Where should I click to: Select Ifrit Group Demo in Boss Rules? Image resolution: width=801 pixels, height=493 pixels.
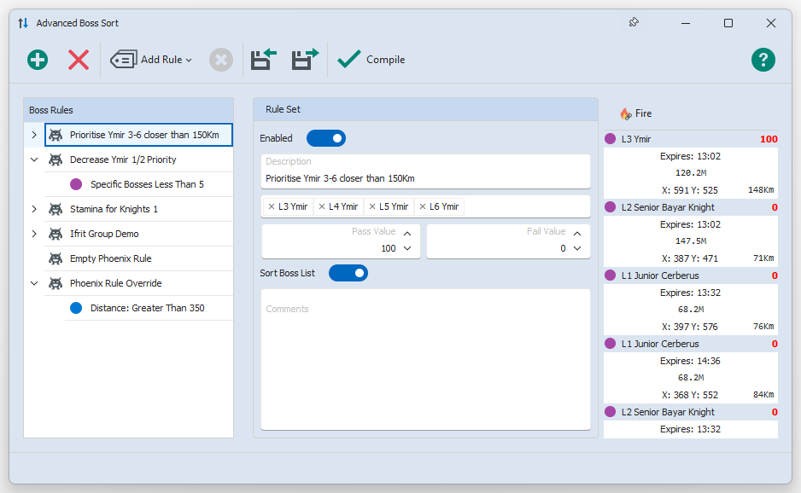104,234
